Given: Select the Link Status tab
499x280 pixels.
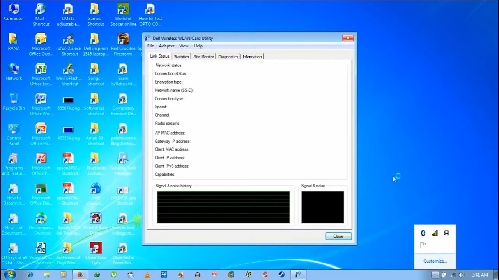Looking at the screenshot, I should [x=160, y=56].
